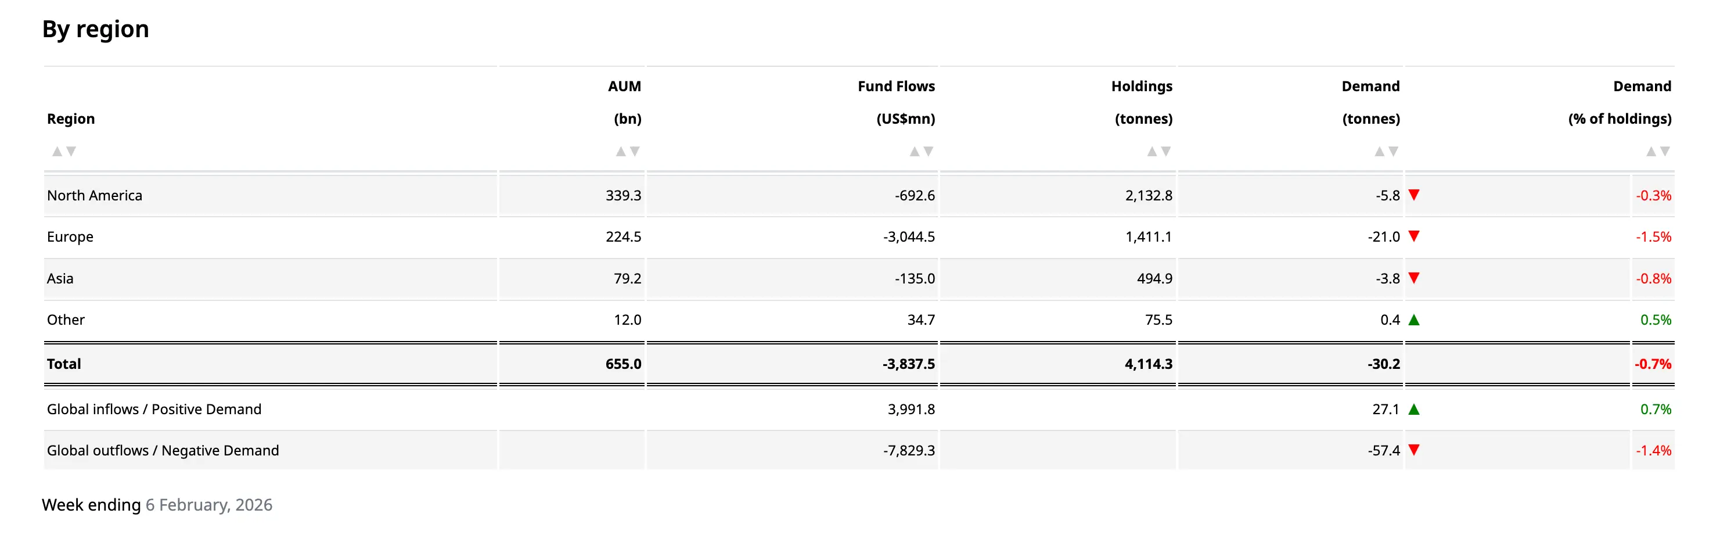Sort Demand (% of holdings) ascending arrow
The image size is (1720, 560).
point(1650,152)
